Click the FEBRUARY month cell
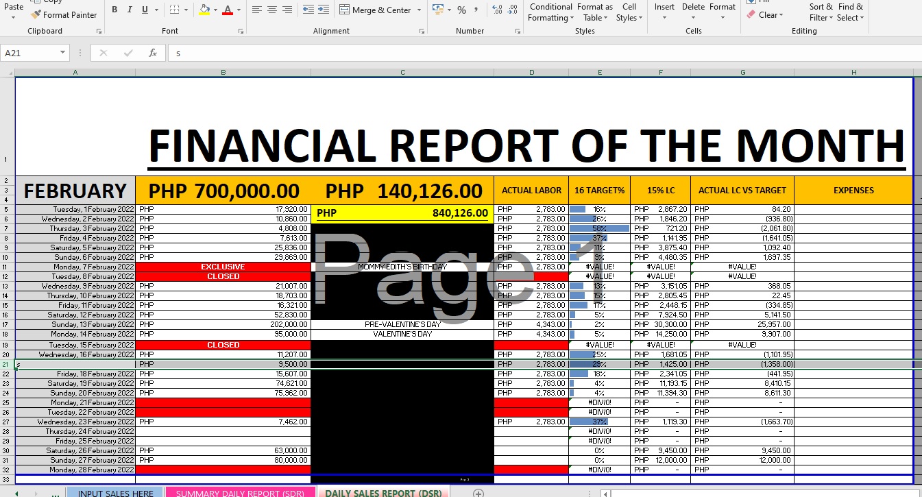The height and width of the screenshot is (497, 922). (x=75, y=190)
